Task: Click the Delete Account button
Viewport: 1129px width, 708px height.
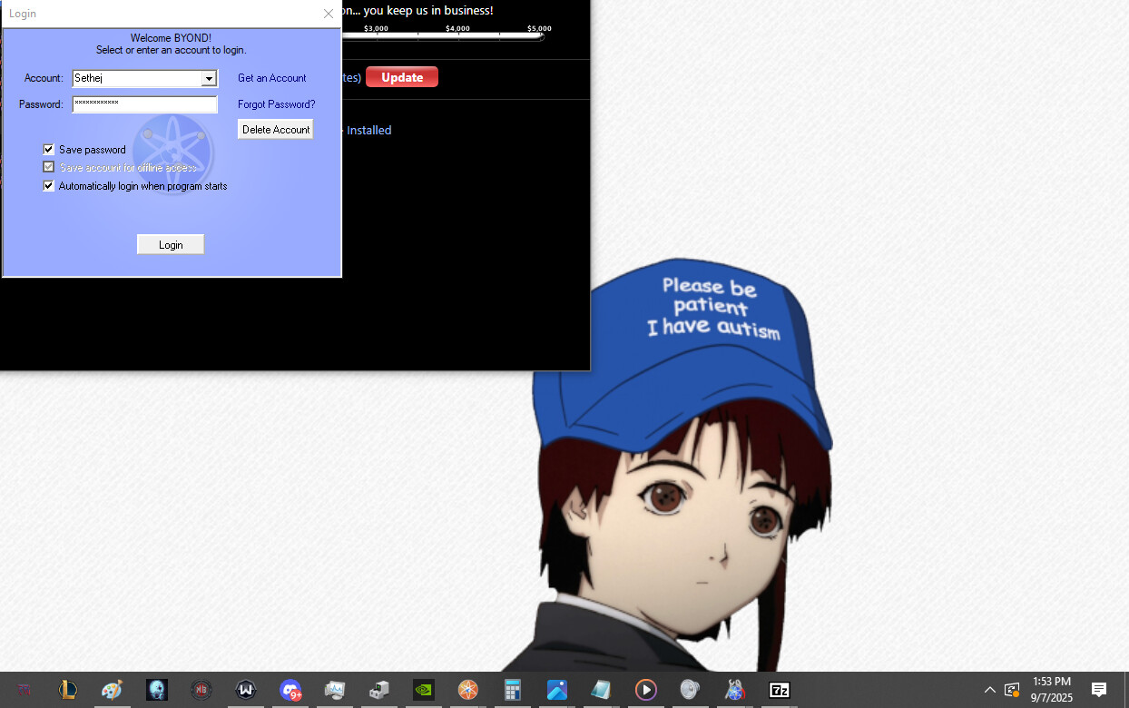Action: pos(276,130)
